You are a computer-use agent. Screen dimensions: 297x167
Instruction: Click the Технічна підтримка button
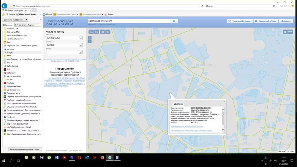239,21
